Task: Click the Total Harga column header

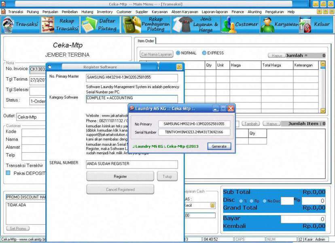Action: click(x=277, y=65)
